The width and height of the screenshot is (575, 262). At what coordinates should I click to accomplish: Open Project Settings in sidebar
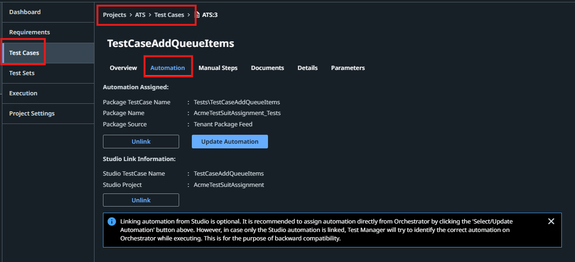[x=32, y=113]
